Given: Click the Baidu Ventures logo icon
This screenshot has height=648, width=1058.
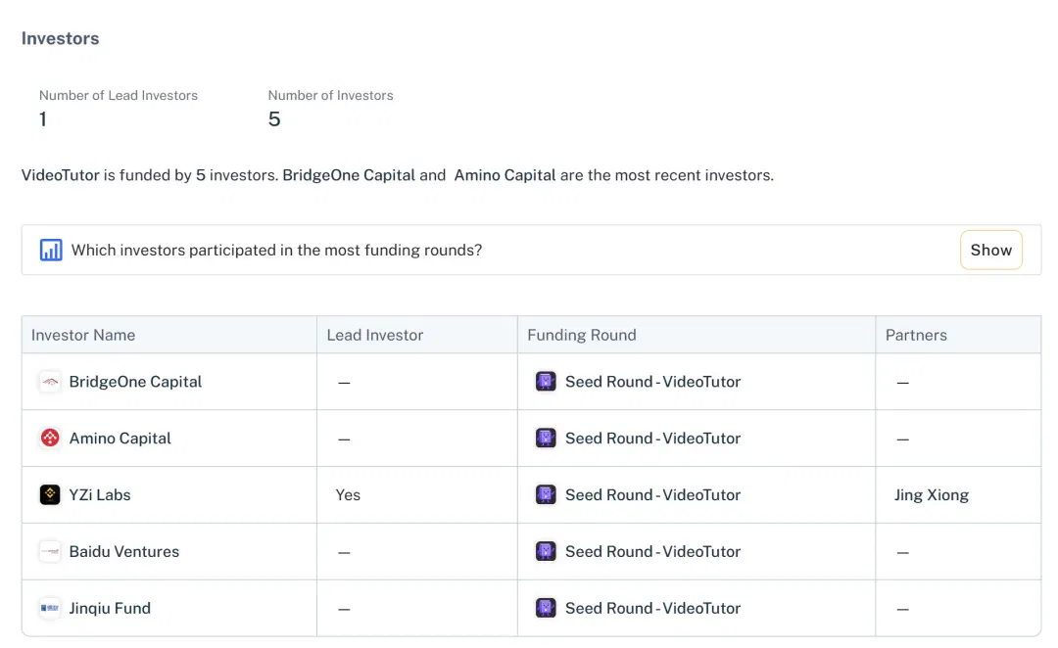Looking at the screenshot, I should click(50, 551).
